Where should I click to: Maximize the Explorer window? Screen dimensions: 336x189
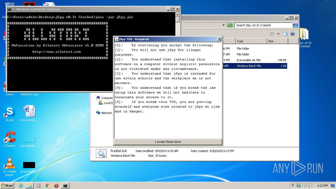tap(291, 18)
